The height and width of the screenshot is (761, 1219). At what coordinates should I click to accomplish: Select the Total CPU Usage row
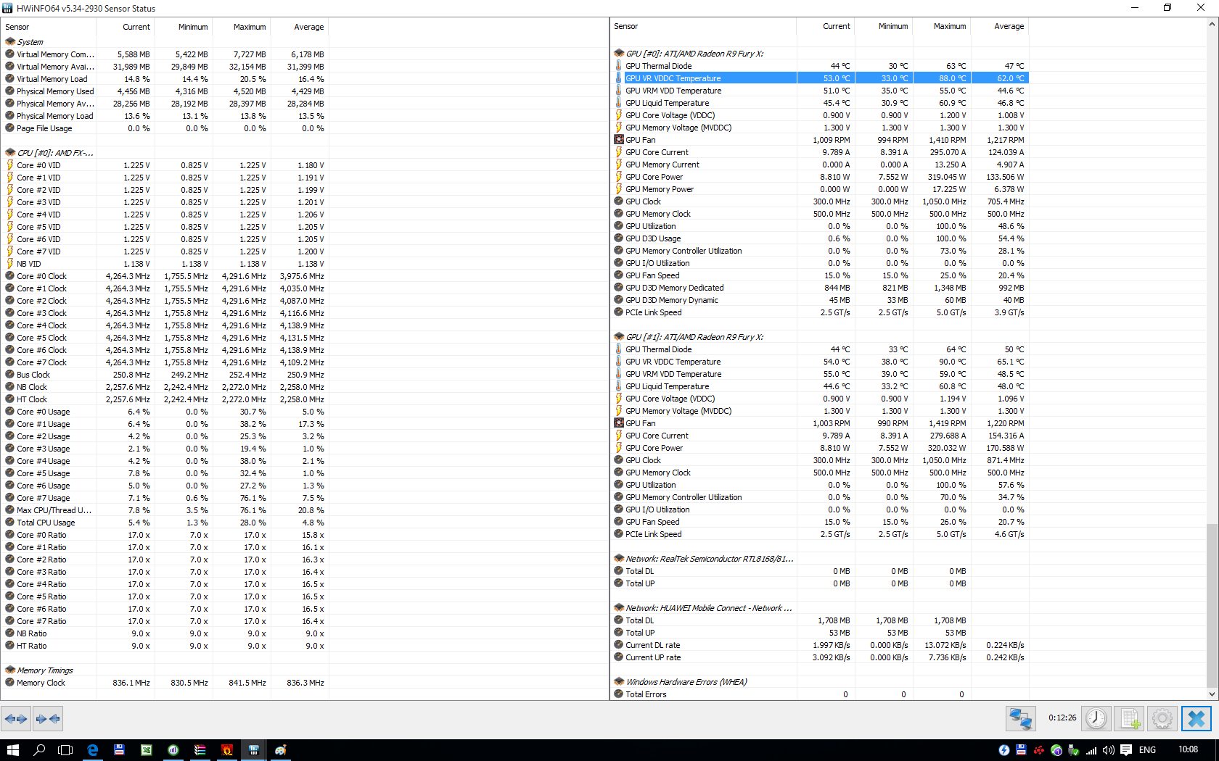pyautogui.click(x=165, y=523)
